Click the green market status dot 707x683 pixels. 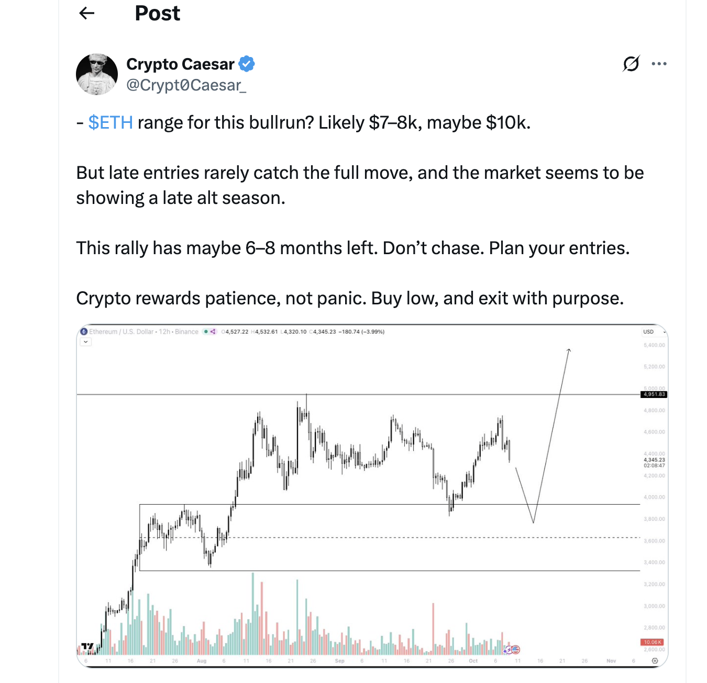[206, 332]
